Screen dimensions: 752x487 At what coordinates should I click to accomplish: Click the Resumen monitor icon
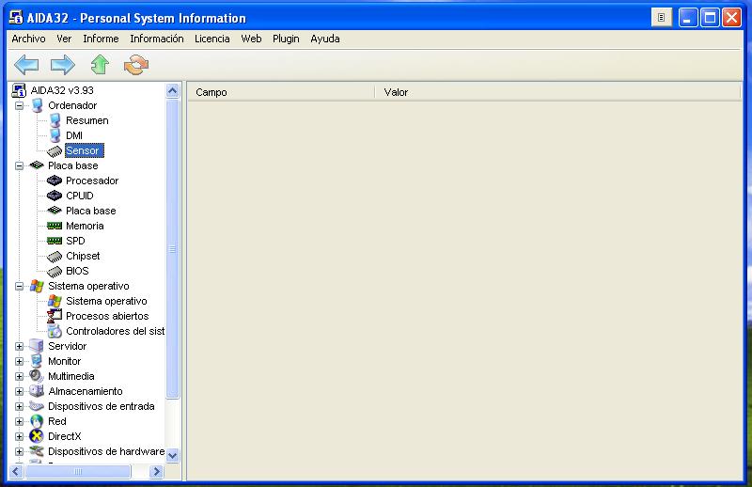55,120
